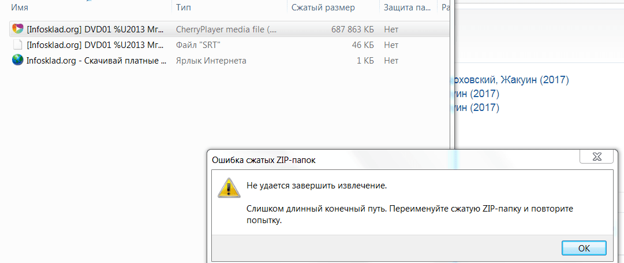This screenshot has height=263, width=624.
Task: Select the Infosklad.org DVD01 media file name
Action: click(95, 29)
